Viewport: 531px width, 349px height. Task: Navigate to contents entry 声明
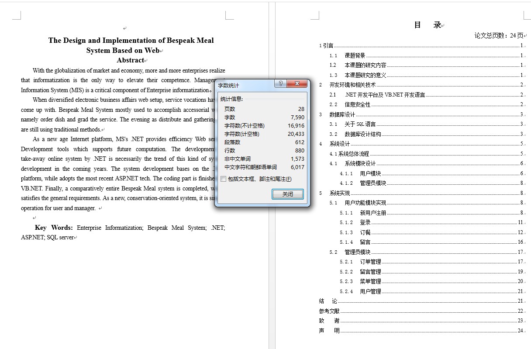[421, 331]
